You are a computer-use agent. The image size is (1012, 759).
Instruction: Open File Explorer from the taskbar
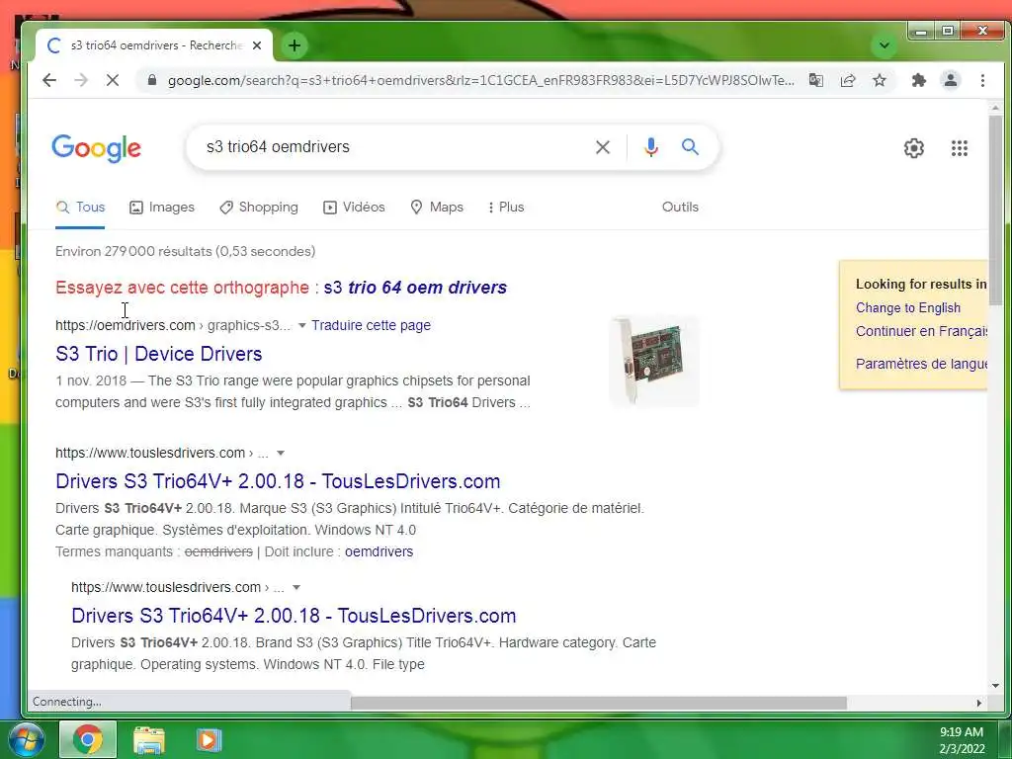tap(149, 740)
